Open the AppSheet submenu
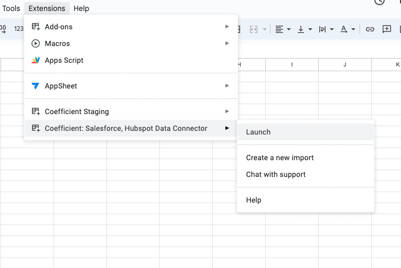 click(x=131, y=86)
